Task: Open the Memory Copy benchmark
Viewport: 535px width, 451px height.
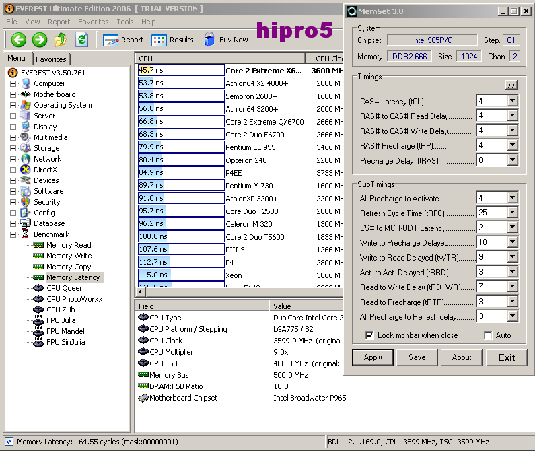Action: click(x=69, y=267)
